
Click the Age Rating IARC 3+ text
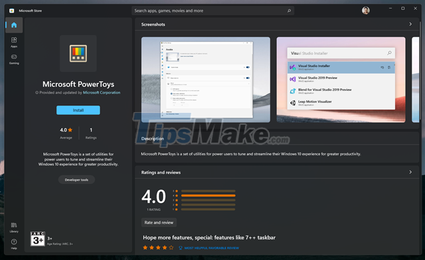pos(60,244)
